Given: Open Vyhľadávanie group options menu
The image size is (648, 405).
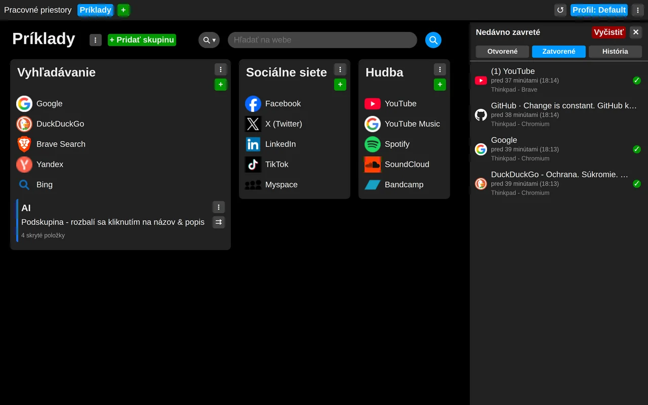Looking at the screenshot, I should 220,69.
